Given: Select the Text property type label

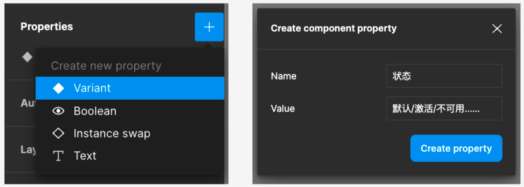Looking at the screenshot, I should [x=85, y=156].
